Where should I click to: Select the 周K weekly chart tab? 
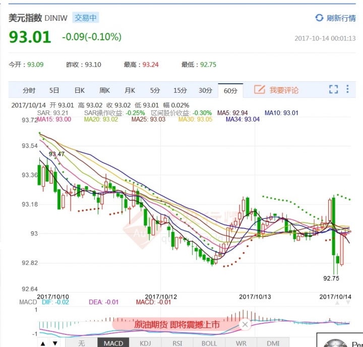(104, 90)
